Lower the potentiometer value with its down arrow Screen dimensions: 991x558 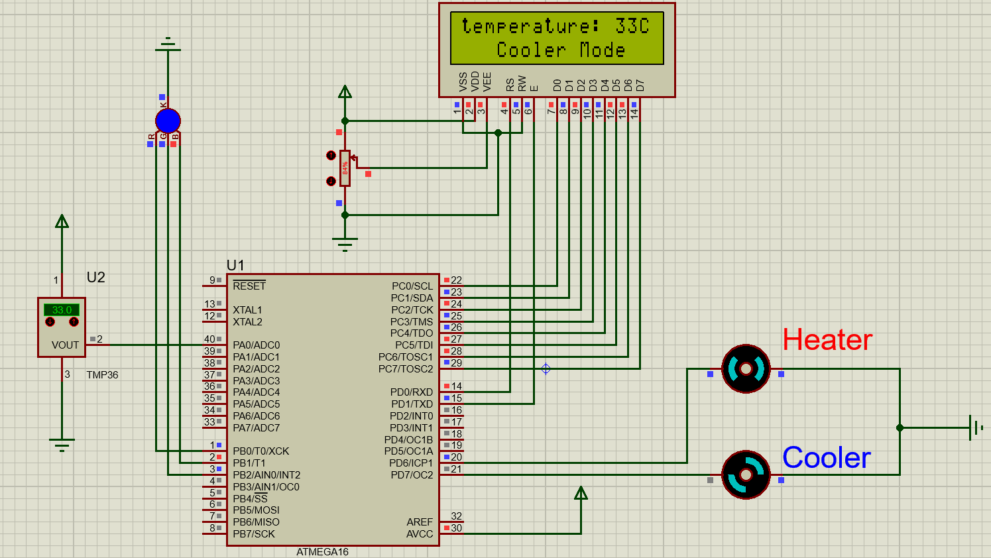pos(331,181)
